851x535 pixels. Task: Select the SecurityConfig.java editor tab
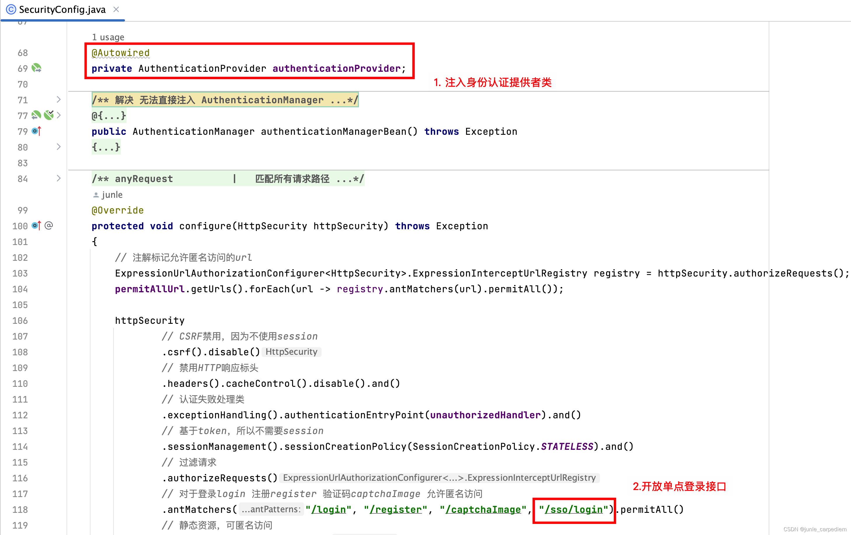[x=62, y=10]
